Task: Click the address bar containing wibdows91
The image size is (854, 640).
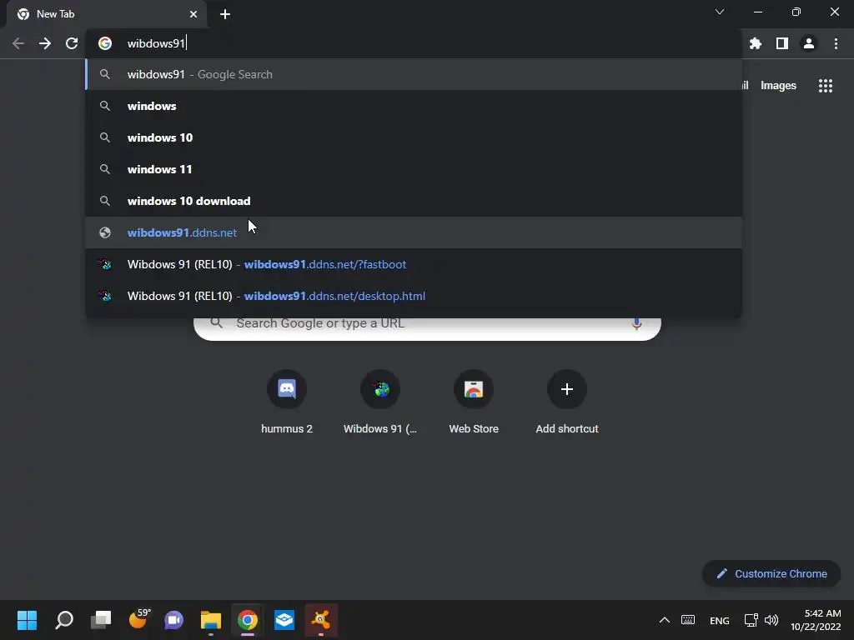Action: click(414, 43)
